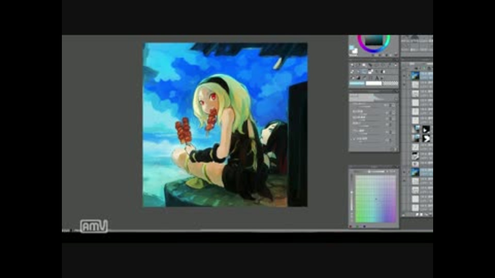Select the Blend tool icon
The height and width of the screenshot is (278, 495).
click(x=383, y=72)
